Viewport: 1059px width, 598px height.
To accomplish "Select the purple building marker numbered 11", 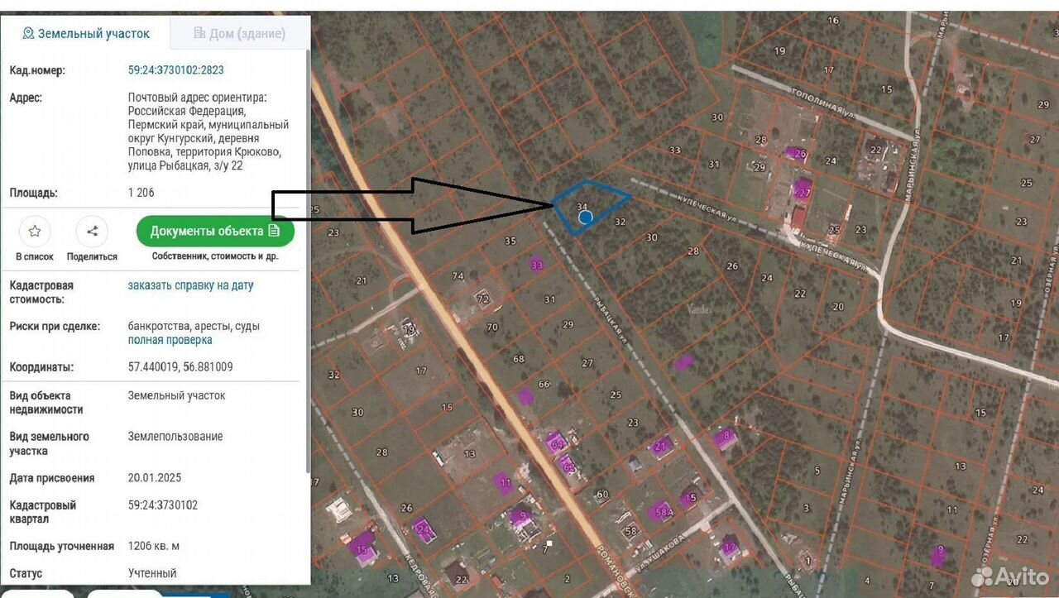I will (503, 482).
